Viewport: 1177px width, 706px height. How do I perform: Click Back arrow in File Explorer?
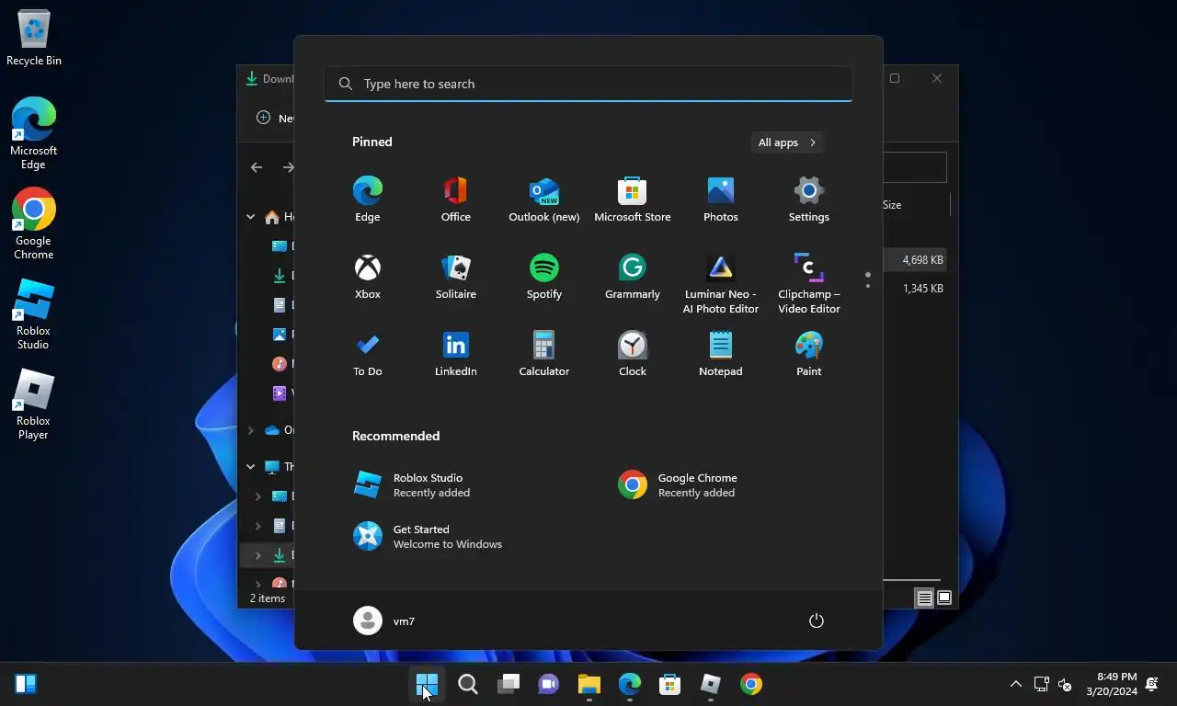[x=257, y=167]
